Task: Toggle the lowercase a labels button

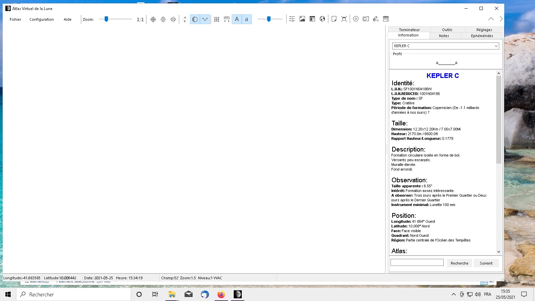Action: tap(247, 19)
